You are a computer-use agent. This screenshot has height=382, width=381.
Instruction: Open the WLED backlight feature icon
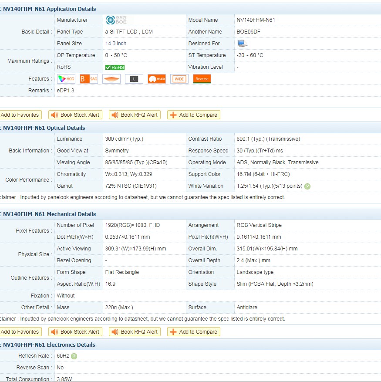coord(157,79)
